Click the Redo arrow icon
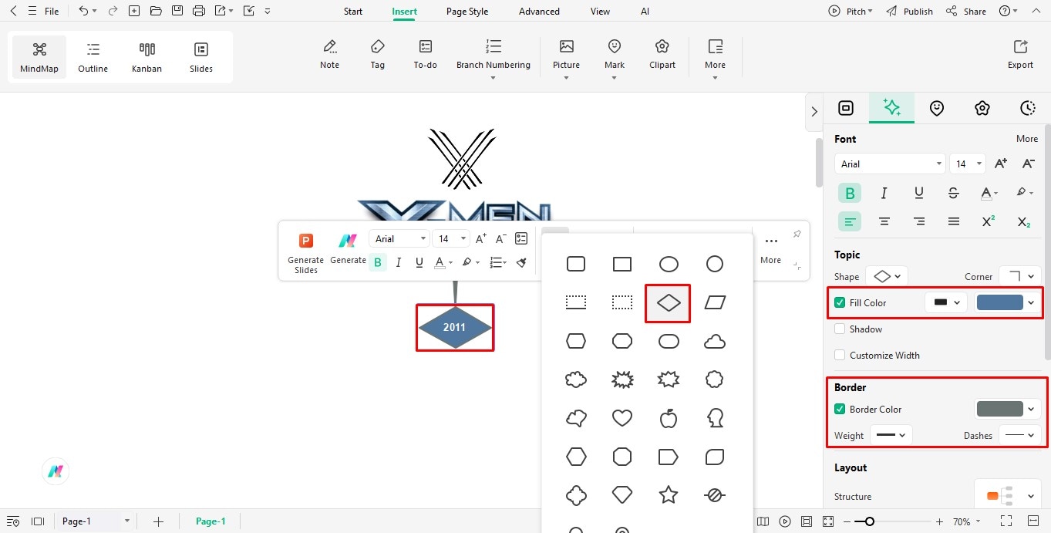1051x533 pixels. (113, 12)
